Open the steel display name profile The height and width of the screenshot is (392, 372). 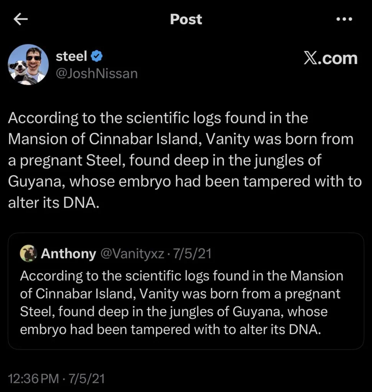tap(71, 57)
